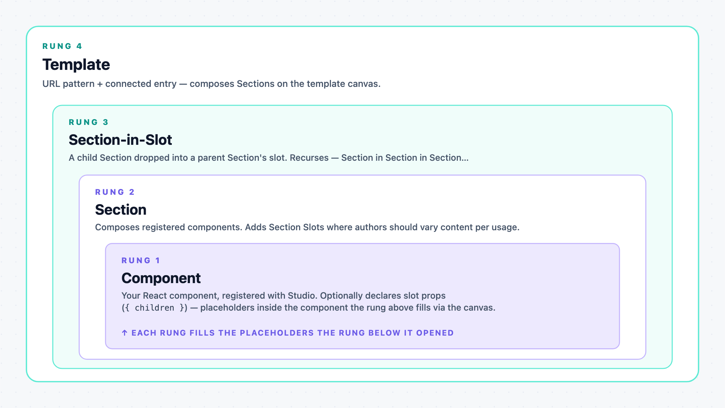This screenshot has width=725, height=408.
Task: Click the Section heading in Rung 2
Action: 121,210
